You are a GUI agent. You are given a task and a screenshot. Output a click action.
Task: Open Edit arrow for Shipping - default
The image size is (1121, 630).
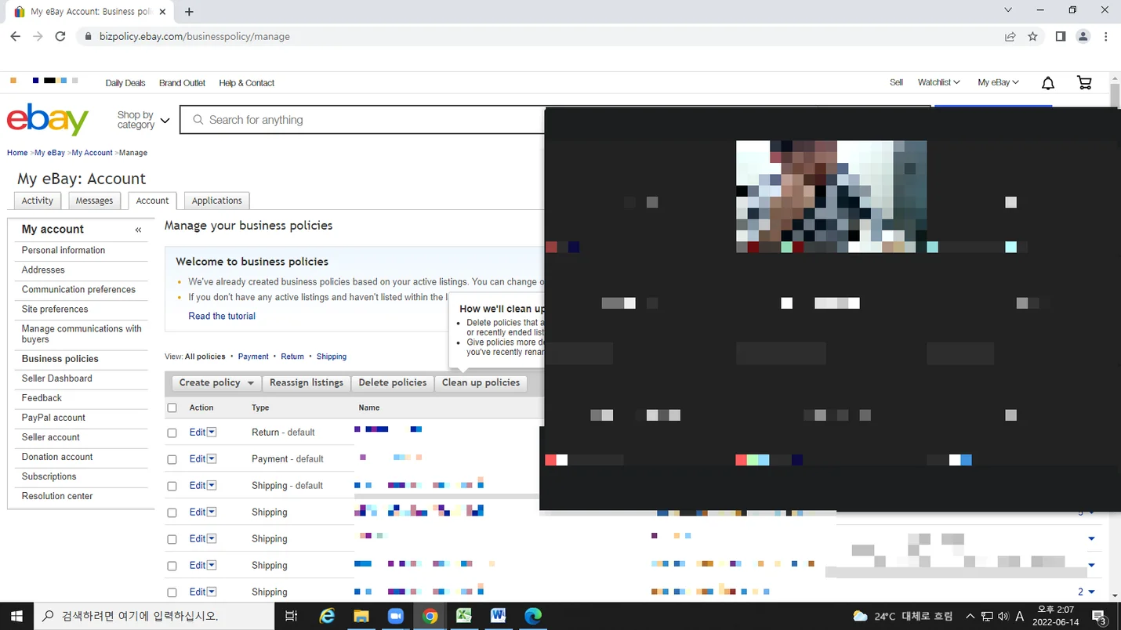click(x=212, y=486)
